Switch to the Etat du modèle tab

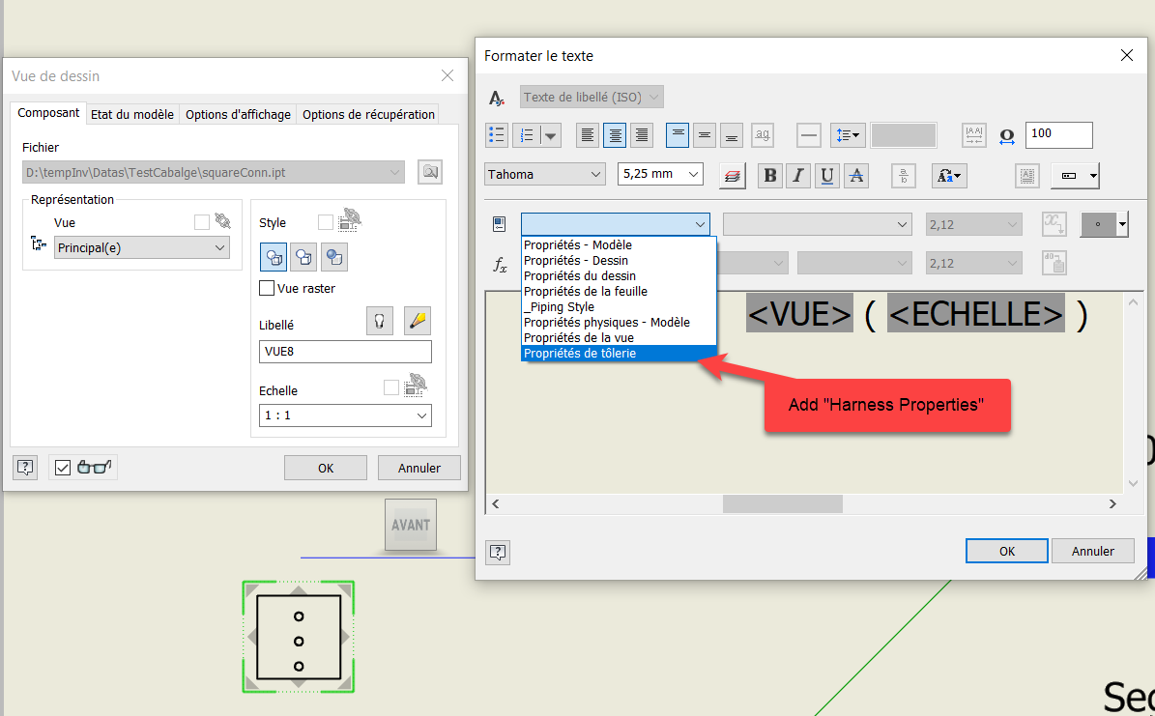tap(130, 113)
